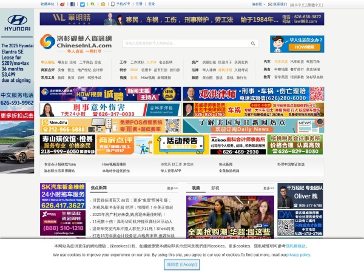Click the 邓洪律师 banner ad
Viewport: 364px width, 273px height.
(x=253, y=94)
